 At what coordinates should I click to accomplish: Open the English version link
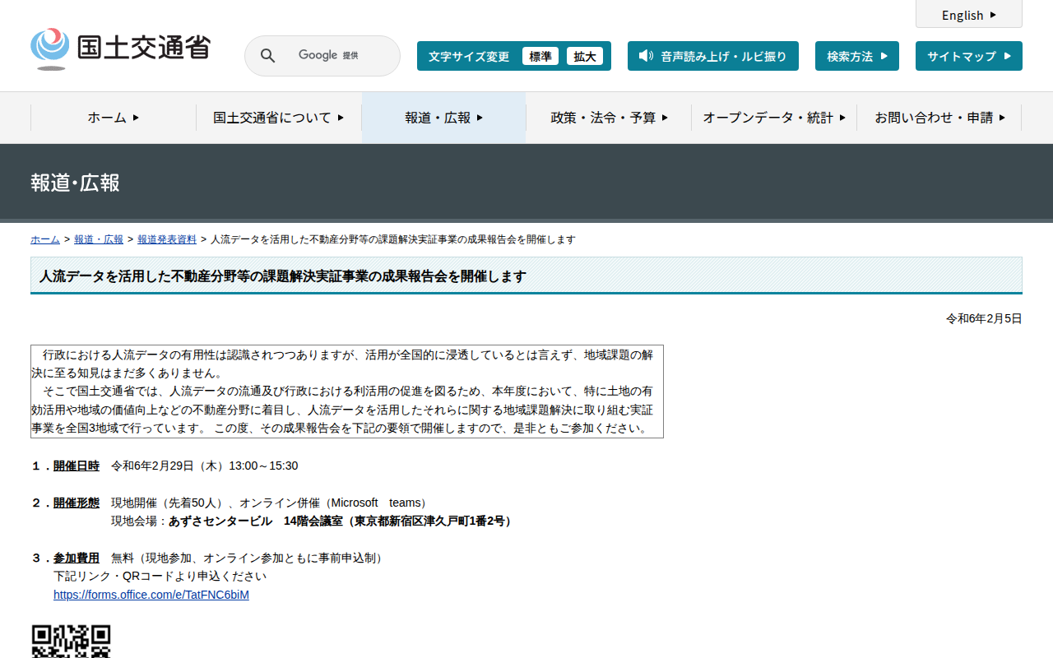coord(969,15)
